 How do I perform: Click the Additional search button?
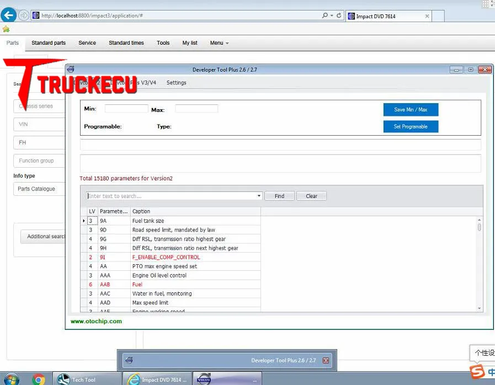pyautogui.click(x=43, y=237)
